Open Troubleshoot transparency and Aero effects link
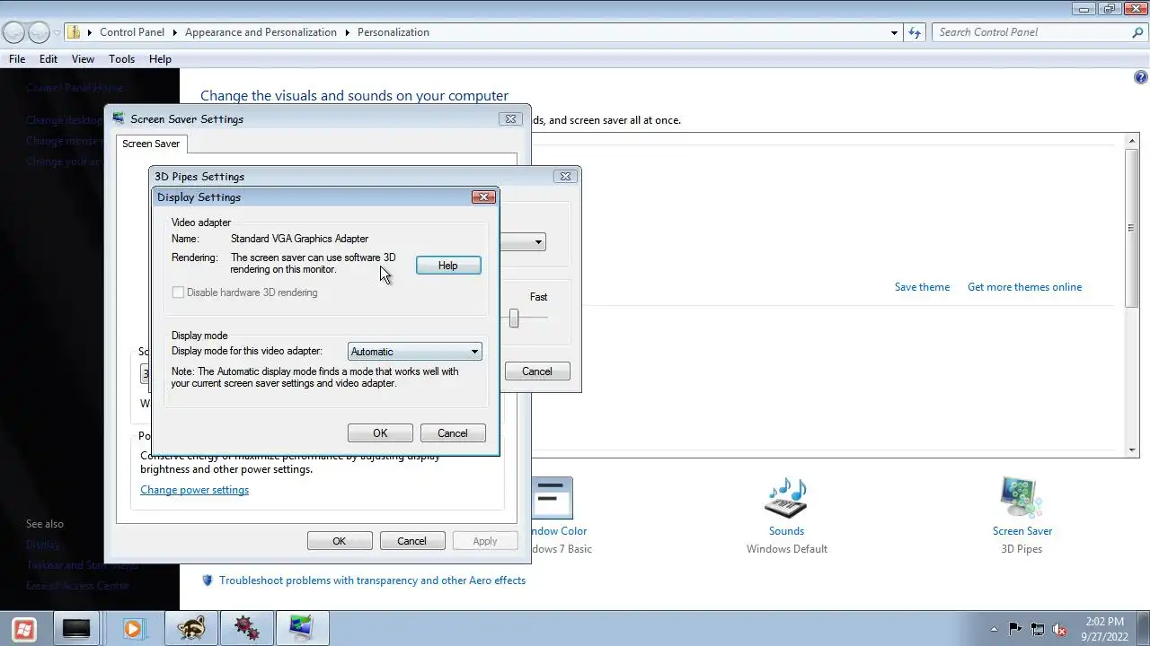1150x646 pixels. click(x=372, y=581)
